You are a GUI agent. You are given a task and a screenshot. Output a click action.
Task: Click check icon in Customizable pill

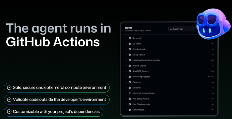pyautogui.click(x=9, y=112)
